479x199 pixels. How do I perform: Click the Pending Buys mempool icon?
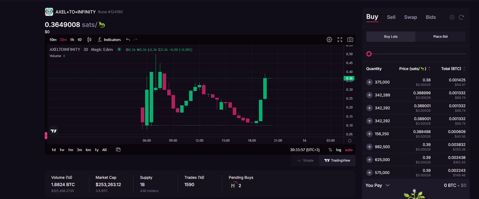coord(233,185)
